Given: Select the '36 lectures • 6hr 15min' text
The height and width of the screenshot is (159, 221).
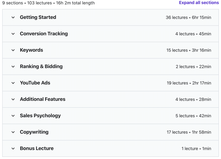Looking at the screenshot, I should click(x=188, y=17).
